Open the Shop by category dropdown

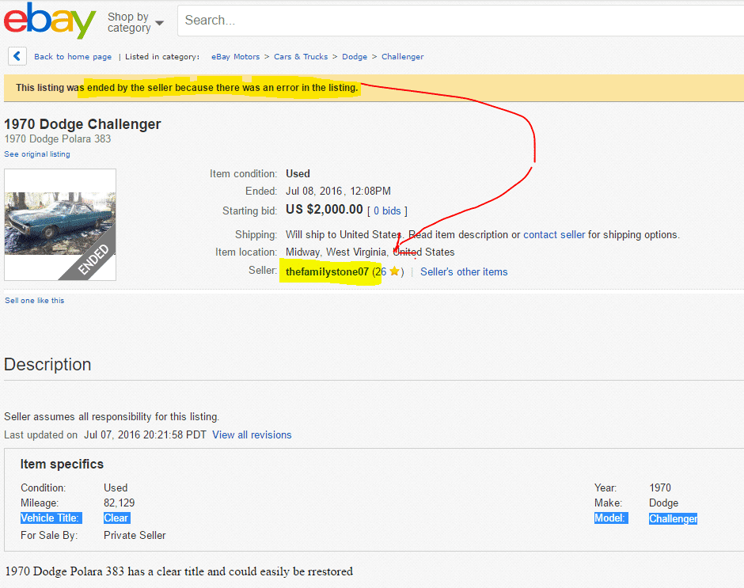pos(135,22)
